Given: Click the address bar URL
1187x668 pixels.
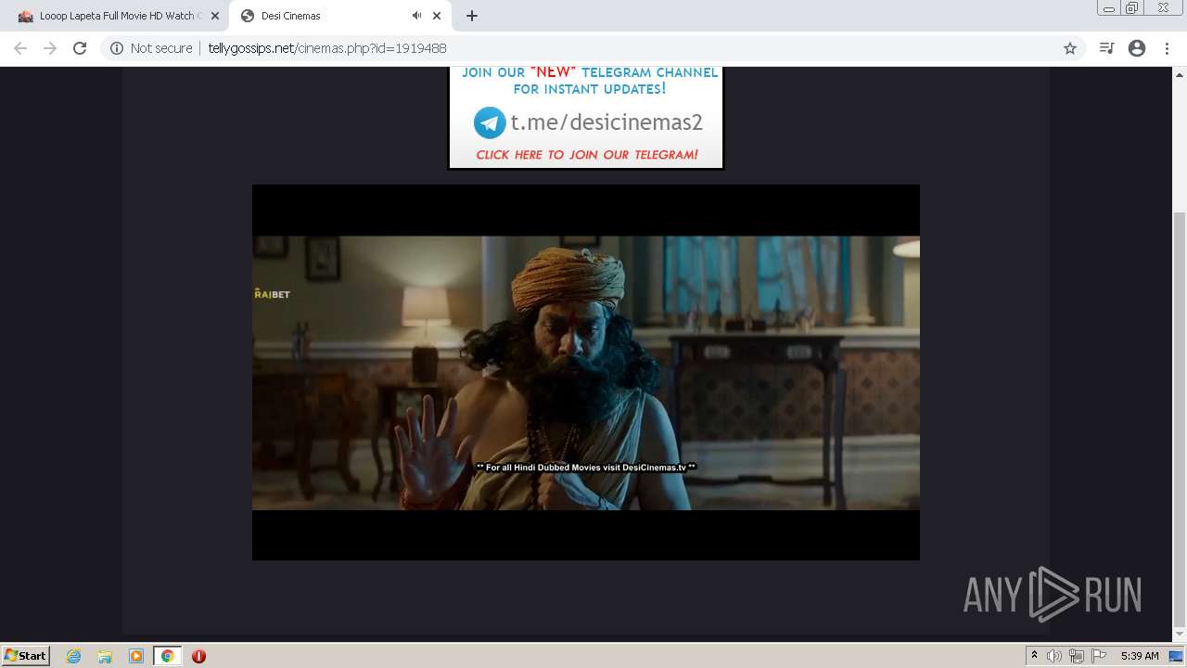Looking at the screenshot, I should click(x=327, y=48).
